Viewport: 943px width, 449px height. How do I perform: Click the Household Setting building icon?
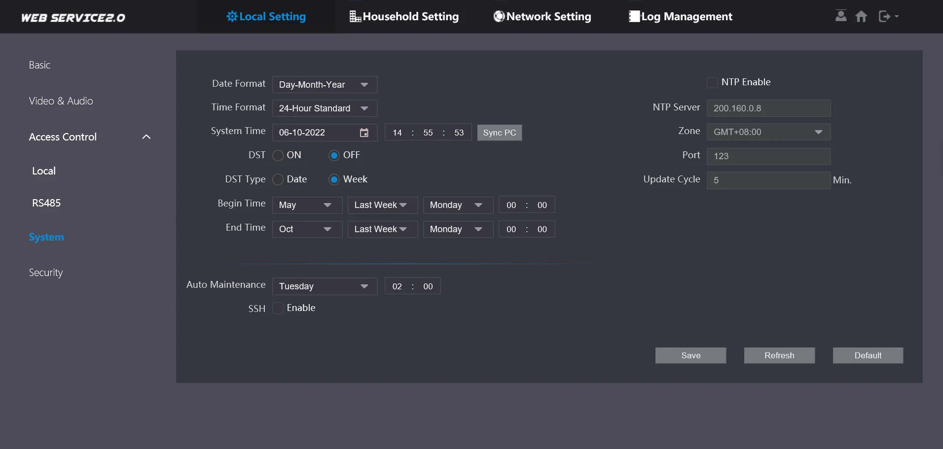tap(355, 17)
